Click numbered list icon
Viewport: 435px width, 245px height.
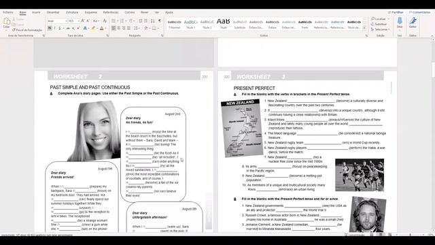[x=122, y=21]
